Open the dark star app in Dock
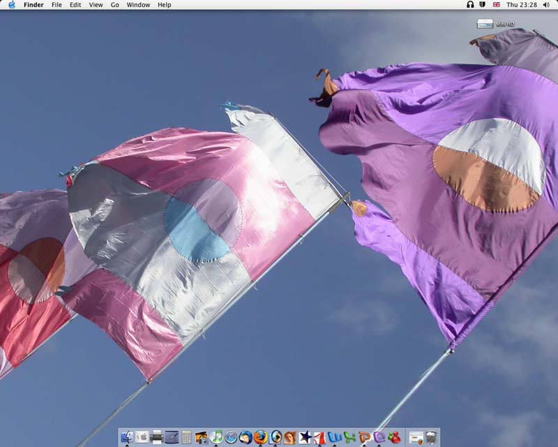The height and width of the screenshot is (447, 558). click(305, 437)
